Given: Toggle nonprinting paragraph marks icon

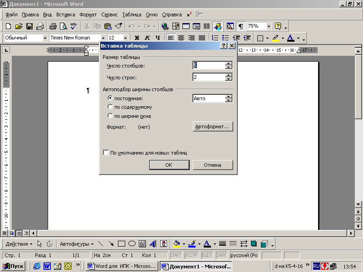Looking at the screenshot, I should (x=241, y=26).
